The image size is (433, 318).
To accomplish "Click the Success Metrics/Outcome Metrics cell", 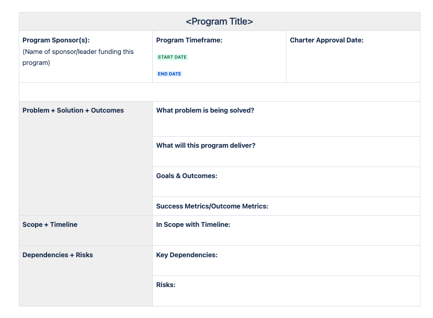I will (x=286, y=206).
